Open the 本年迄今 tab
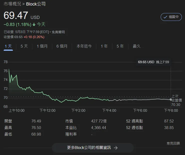 [84, 46]
